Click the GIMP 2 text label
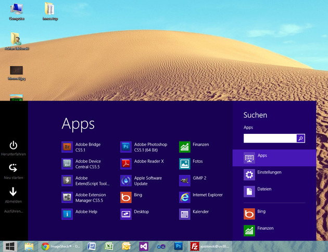Screen dimensions: 328x252 point(199,178)
